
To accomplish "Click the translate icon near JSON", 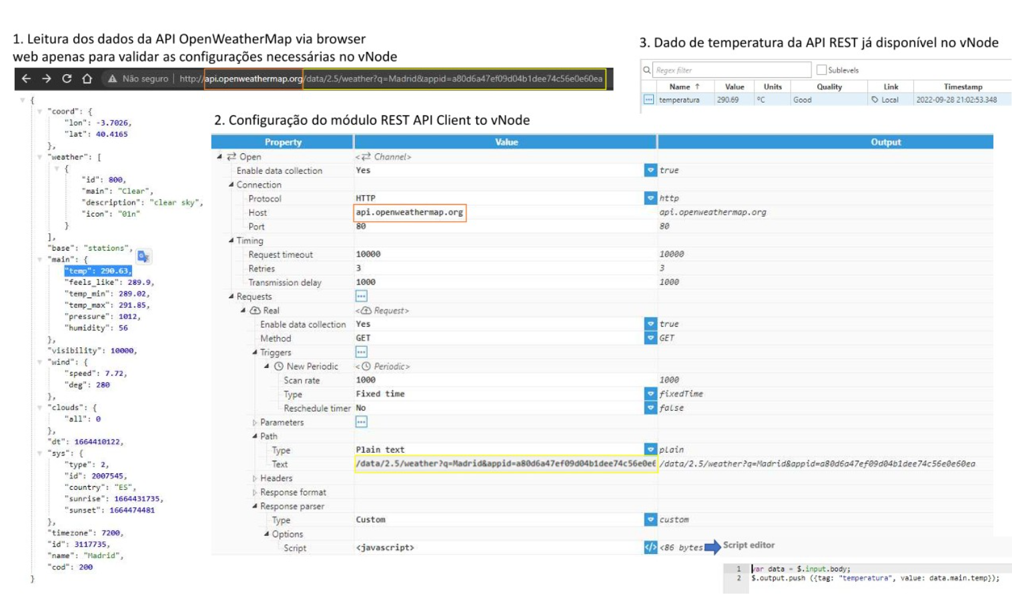I will [x=143, y=257].
